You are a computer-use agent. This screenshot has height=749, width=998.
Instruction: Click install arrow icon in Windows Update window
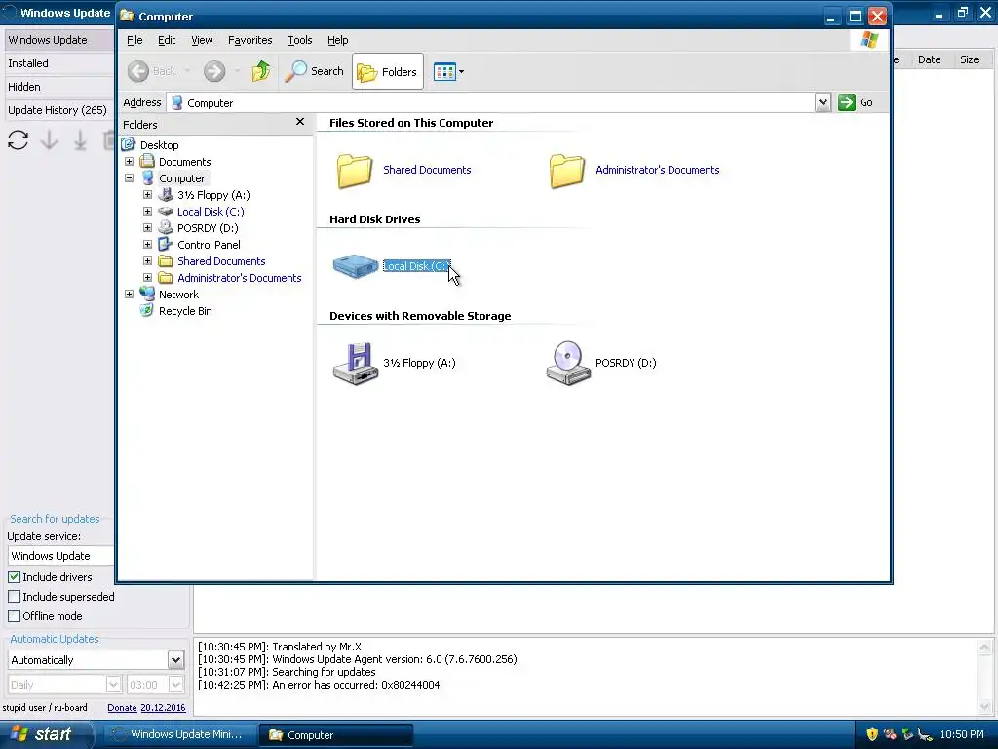[x=80, y=139]
